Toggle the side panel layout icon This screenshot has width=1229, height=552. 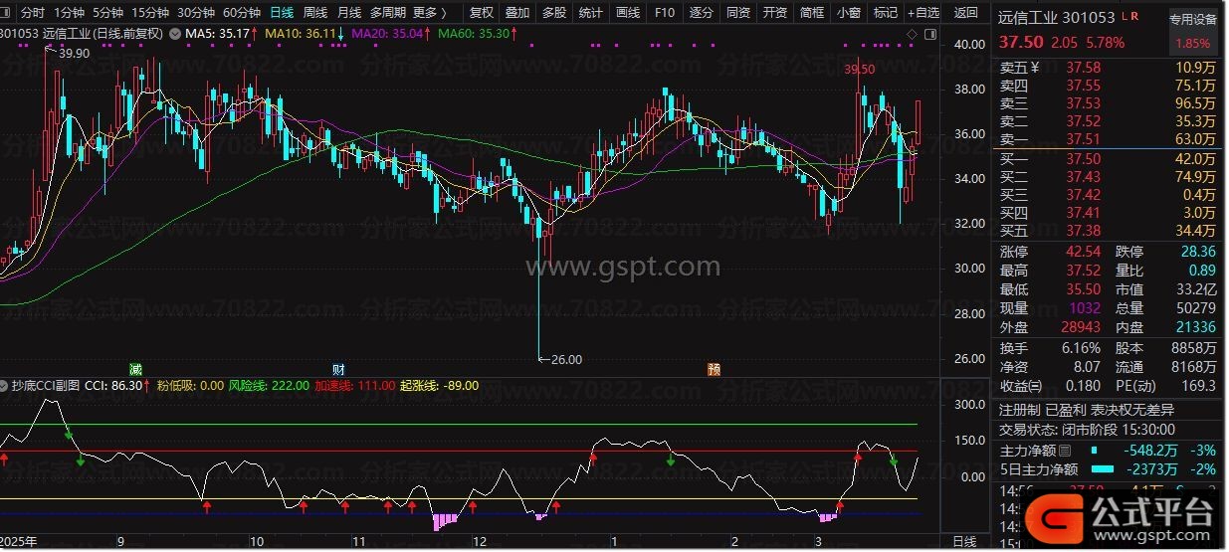coord(928,35)
